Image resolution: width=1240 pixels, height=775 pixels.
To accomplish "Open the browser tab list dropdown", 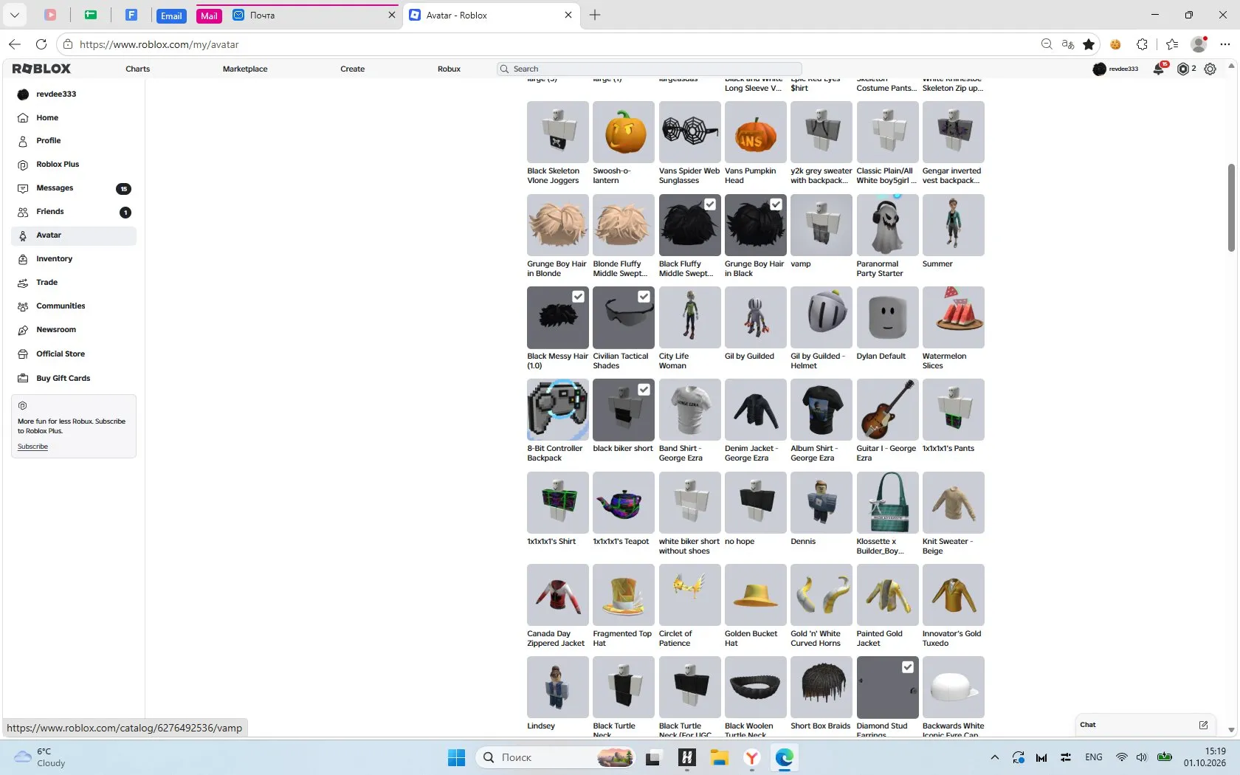I will coord(14,15).
